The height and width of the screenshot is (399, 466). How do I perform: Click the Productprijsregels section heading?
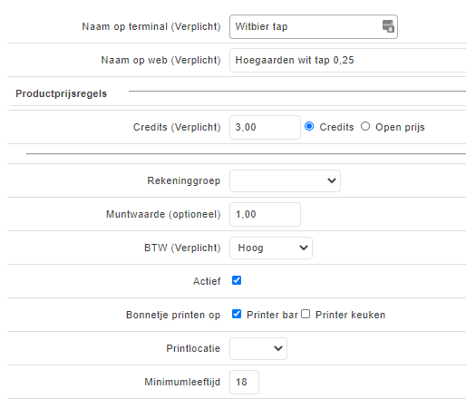pos(62,93)
